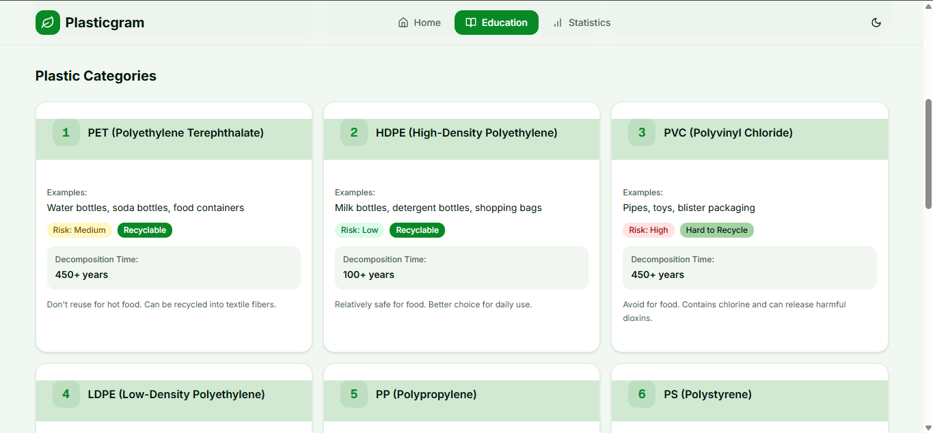Image resolution: width=933 pixels, height=433 pixels.
Task: Select the HDPE (High-Density Polyethylene) heading
Action: [x=467, y=133]
